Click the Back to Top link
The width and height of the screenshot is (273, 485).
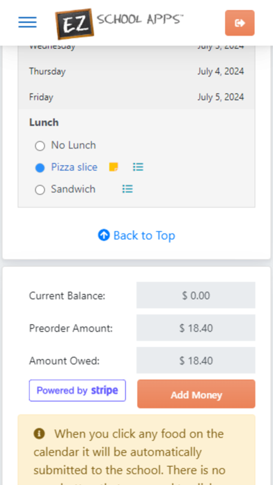[136, 236]
